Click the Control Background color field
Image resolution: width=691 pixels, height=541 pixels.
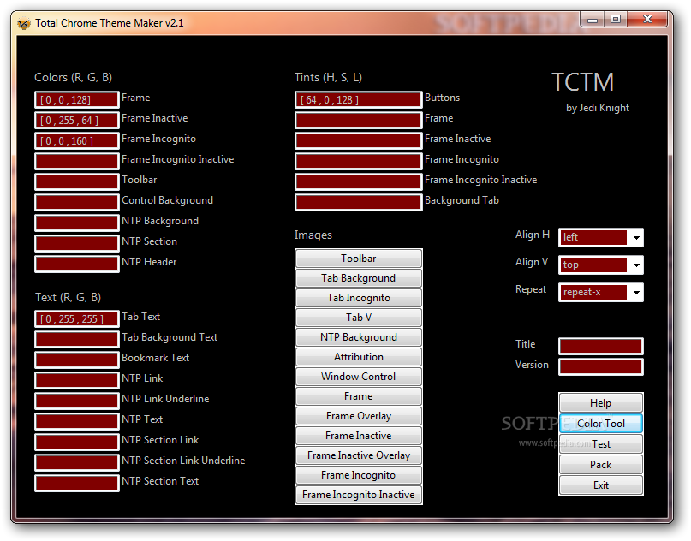coord(77,202)
